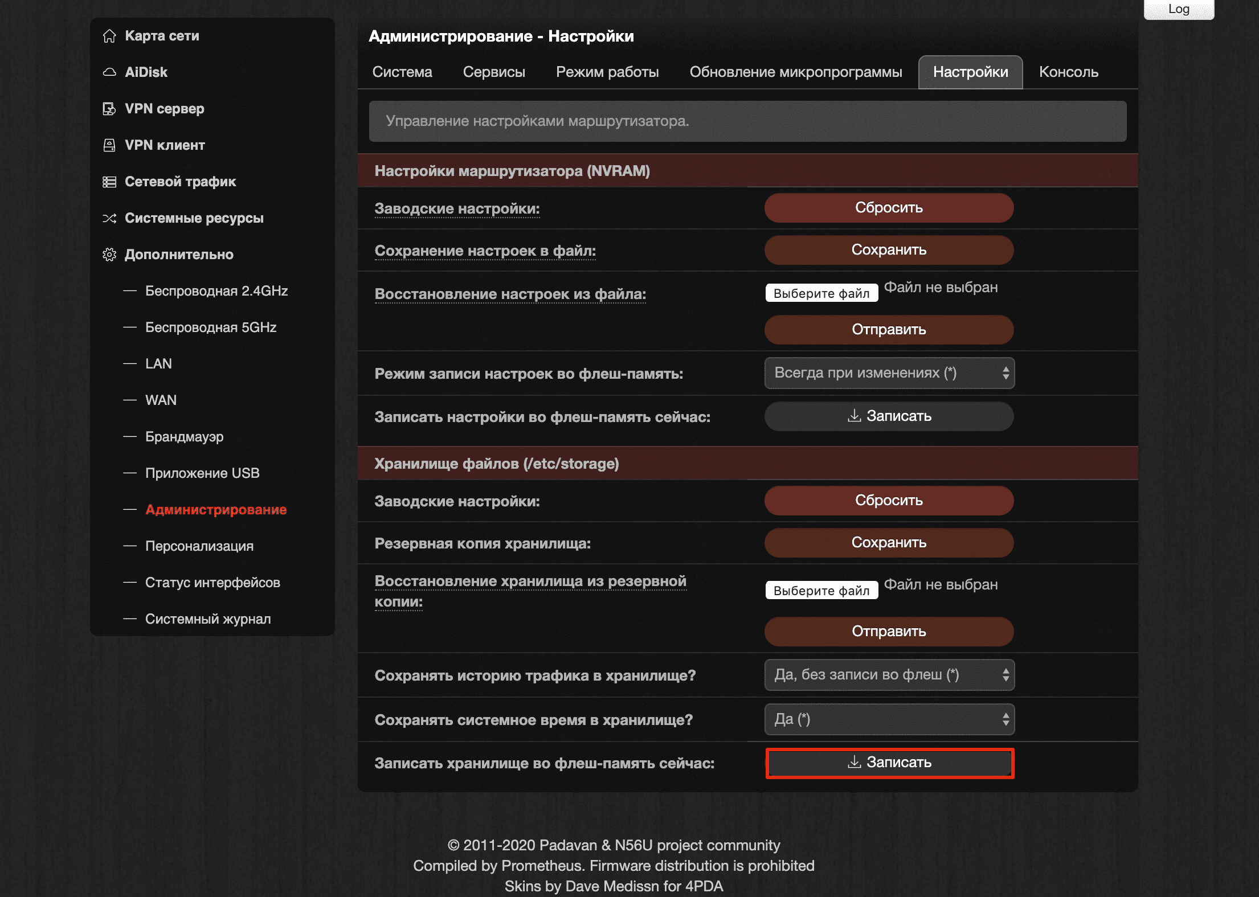The height and width of the screenshot is (897, 1259).
Task: Click the Сетевой трафик list icon
Action: pos(109,182)
